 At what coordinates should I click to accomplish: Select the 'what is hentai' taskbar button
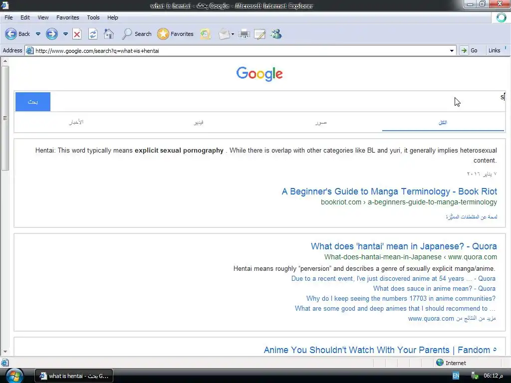pyautogui.click(x=74, y=376)
